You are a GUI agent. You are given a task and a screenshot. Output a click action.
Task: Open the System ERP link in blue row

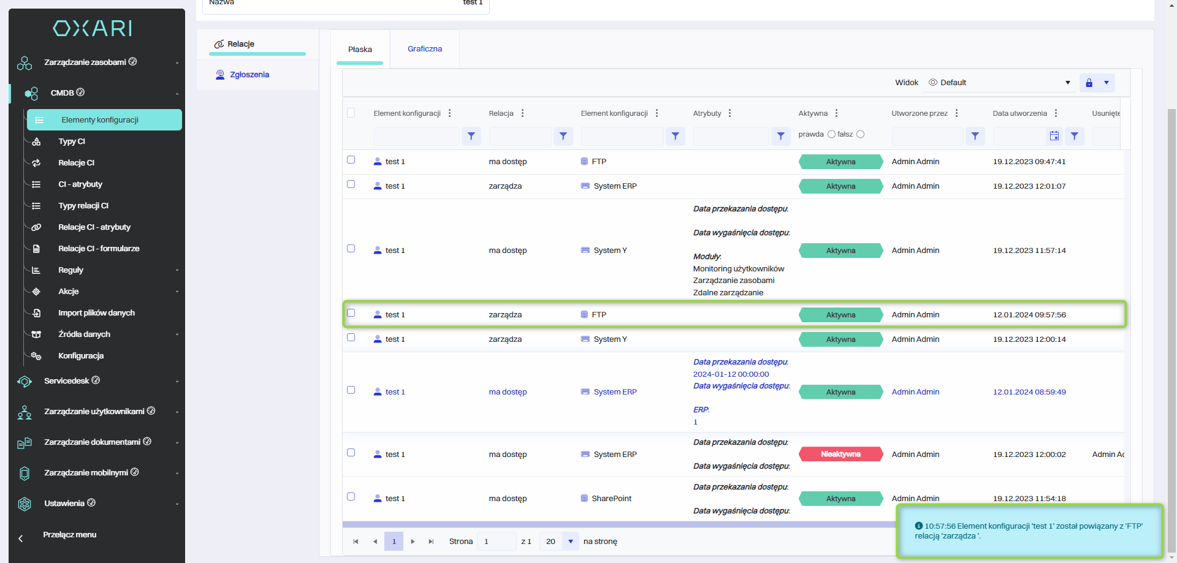click(615, 392)
